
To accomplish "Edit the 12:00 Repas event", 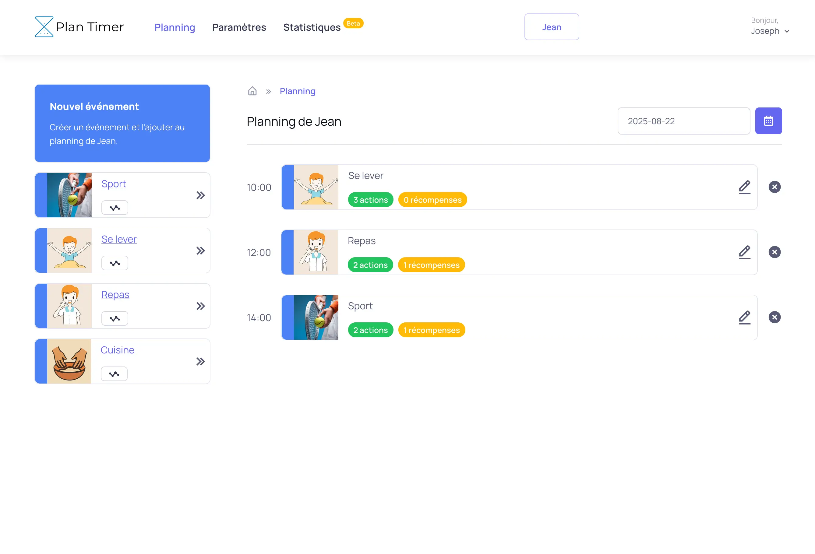I will [745, 252].
